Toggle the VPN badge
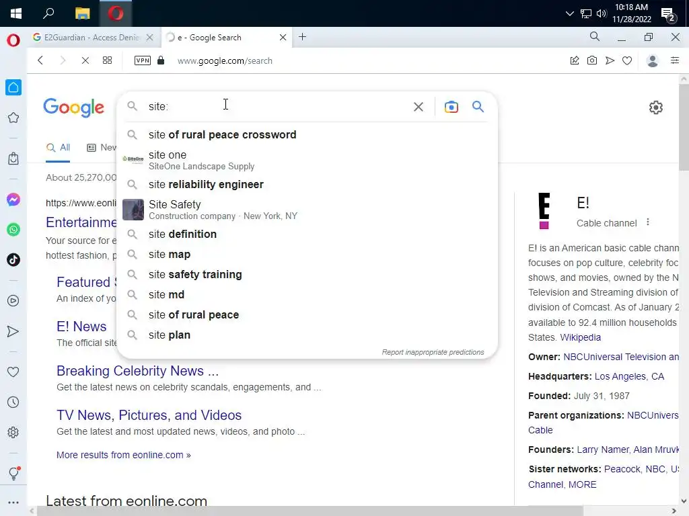The height and width of the screenshot is (516, 689). coord(143,60)
